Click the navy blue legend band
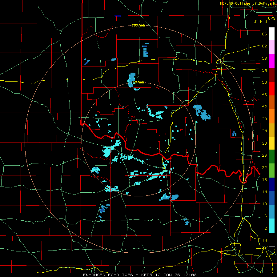The width and height of the screenshot is (277, 277). (272, 184)
